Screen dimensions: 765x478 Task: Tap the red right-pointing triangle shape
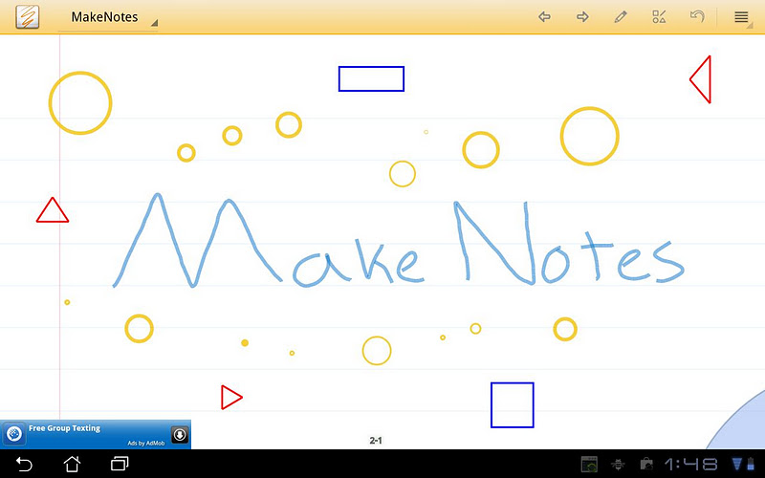pyautogui.click(x=231, y=397)
